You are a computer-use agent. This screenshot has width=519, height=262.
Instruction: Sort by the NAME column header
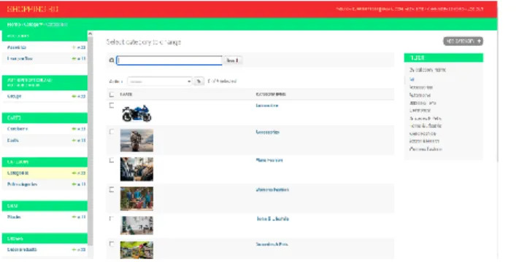(126, 95)
